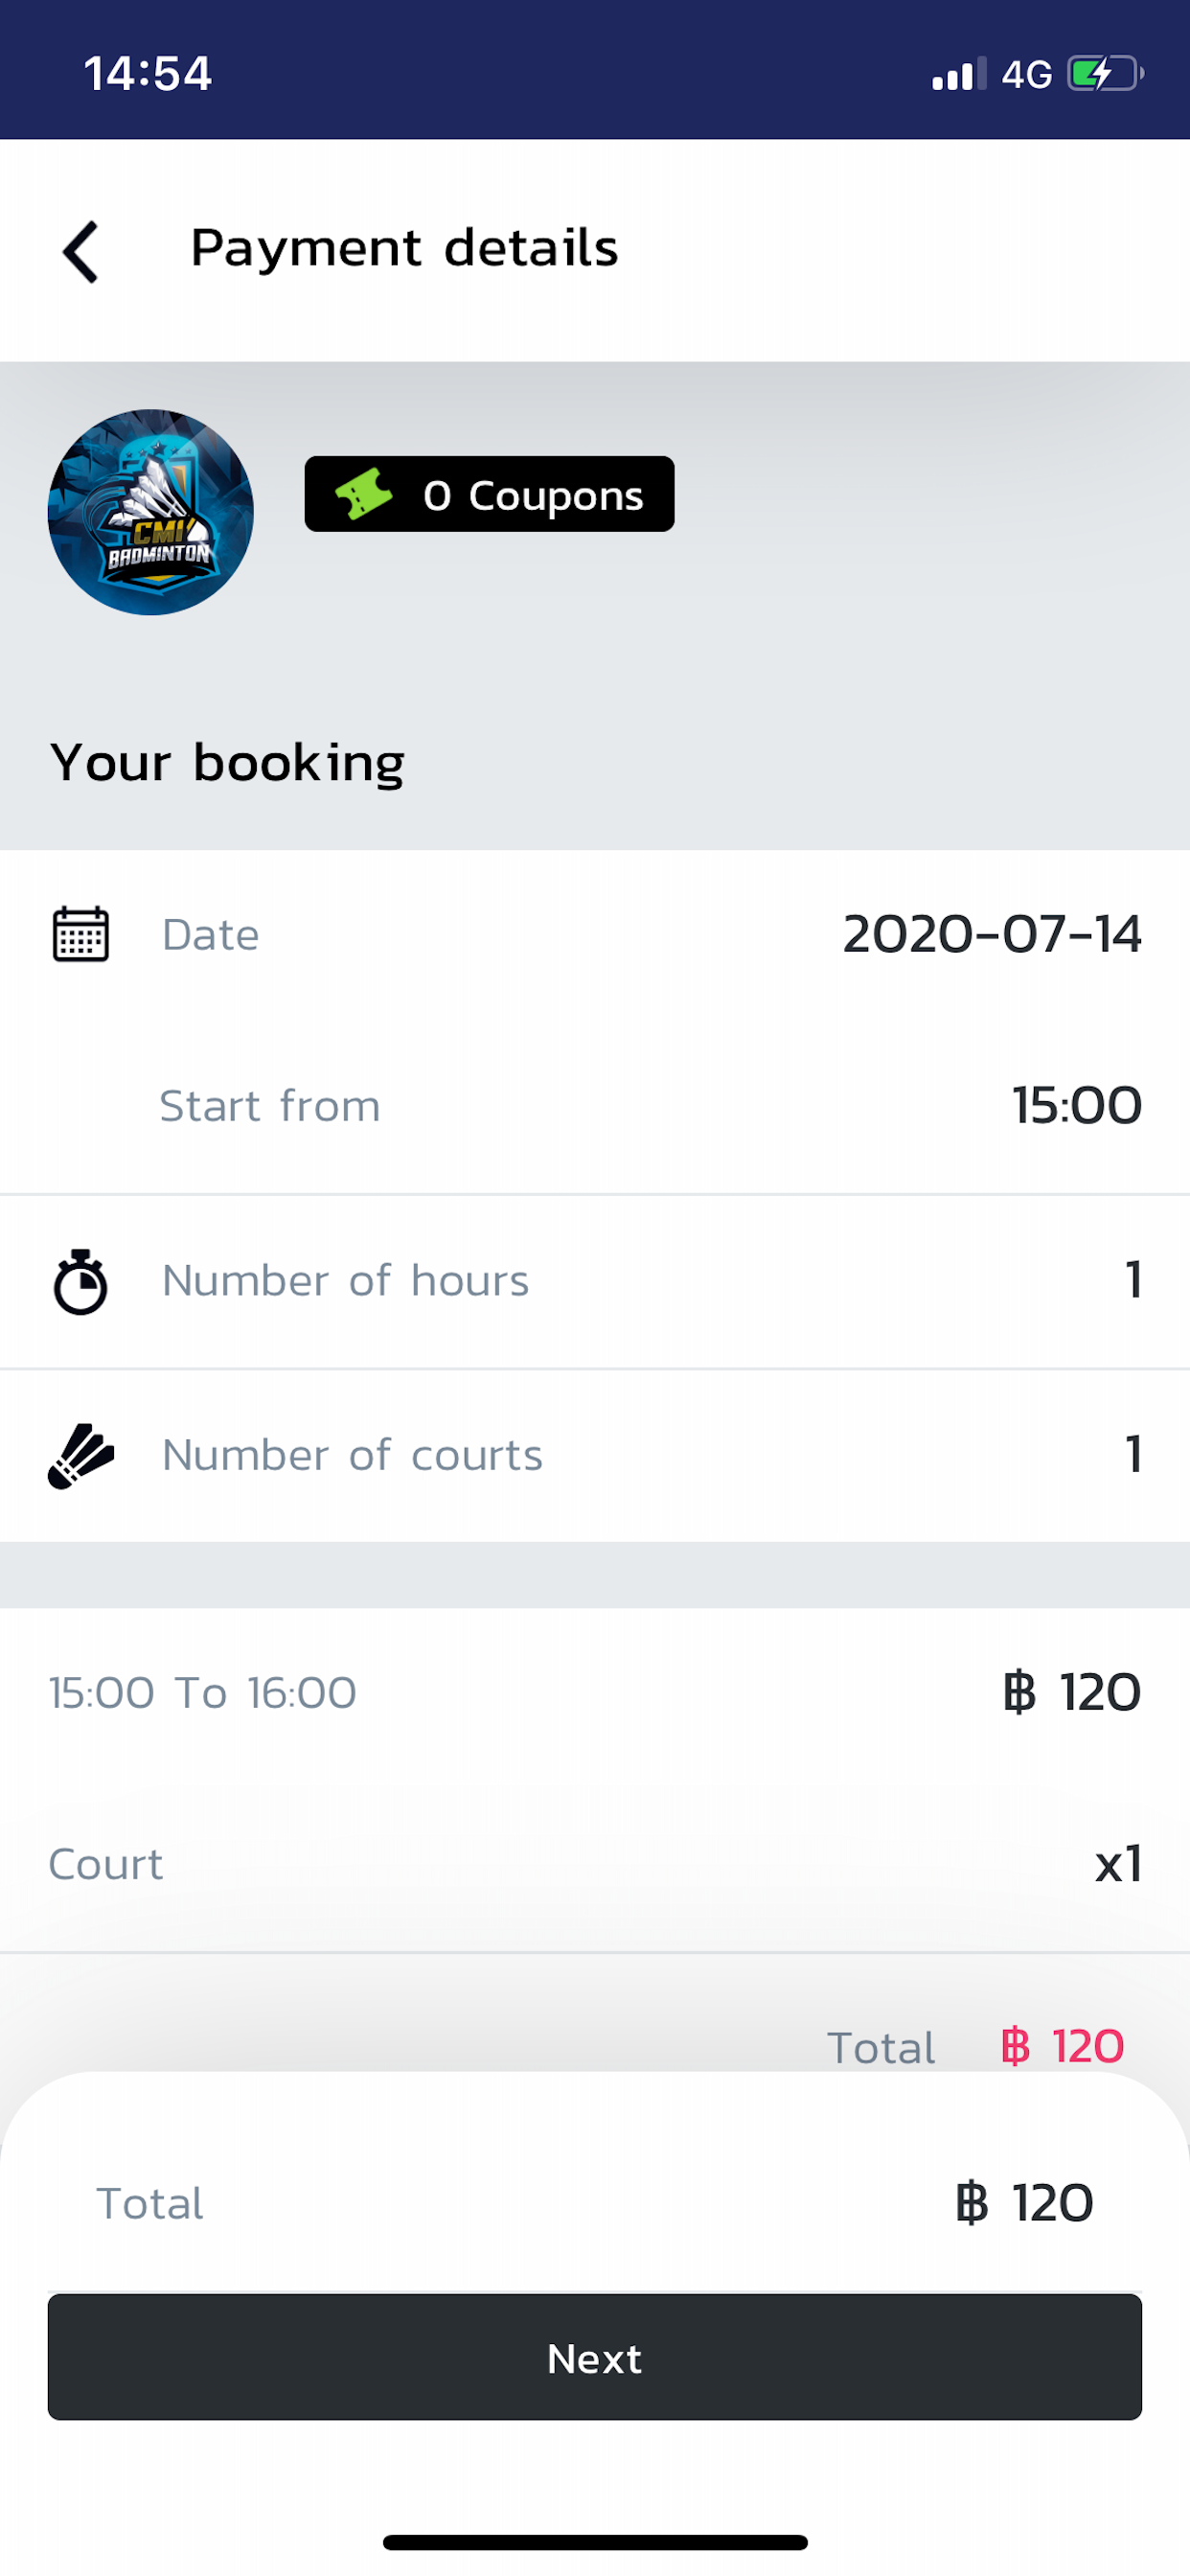The width and height of the screenshot is (1190, 2576).
Task: Tap the Payment details title
Action: point(404,248)
